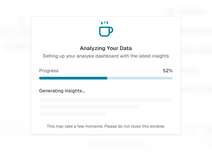Viewport: 212px width, 152px height.
Task: Click the shortest bottom skeleton placeholder line
Action: point(72,113)
